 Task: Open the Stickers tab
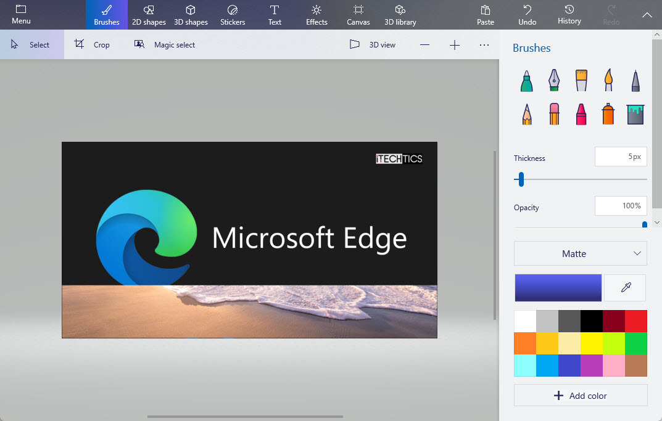(x=233, y=15)
